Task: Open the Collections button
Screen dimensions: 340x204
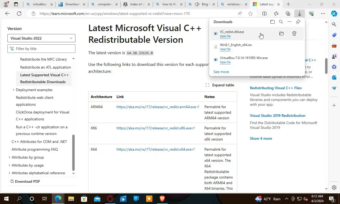Action: click(288, 14)
